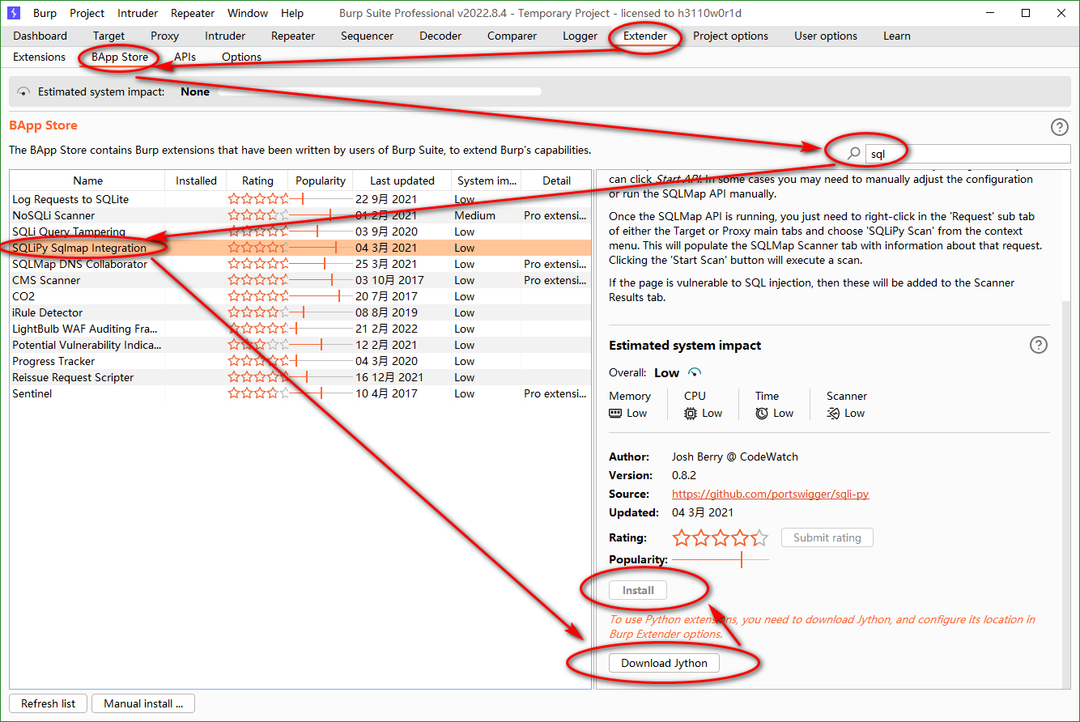Open the Burp menu
The height and width of the screenshot is (722, 1080).
click(45, 13)
